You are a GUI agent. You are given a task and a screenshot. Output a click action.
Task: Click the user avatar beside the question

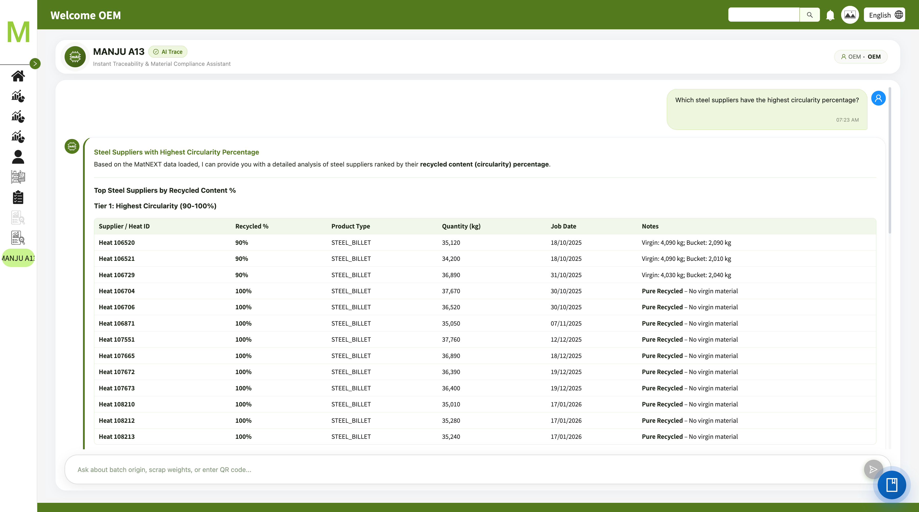[x=878, y=98]
